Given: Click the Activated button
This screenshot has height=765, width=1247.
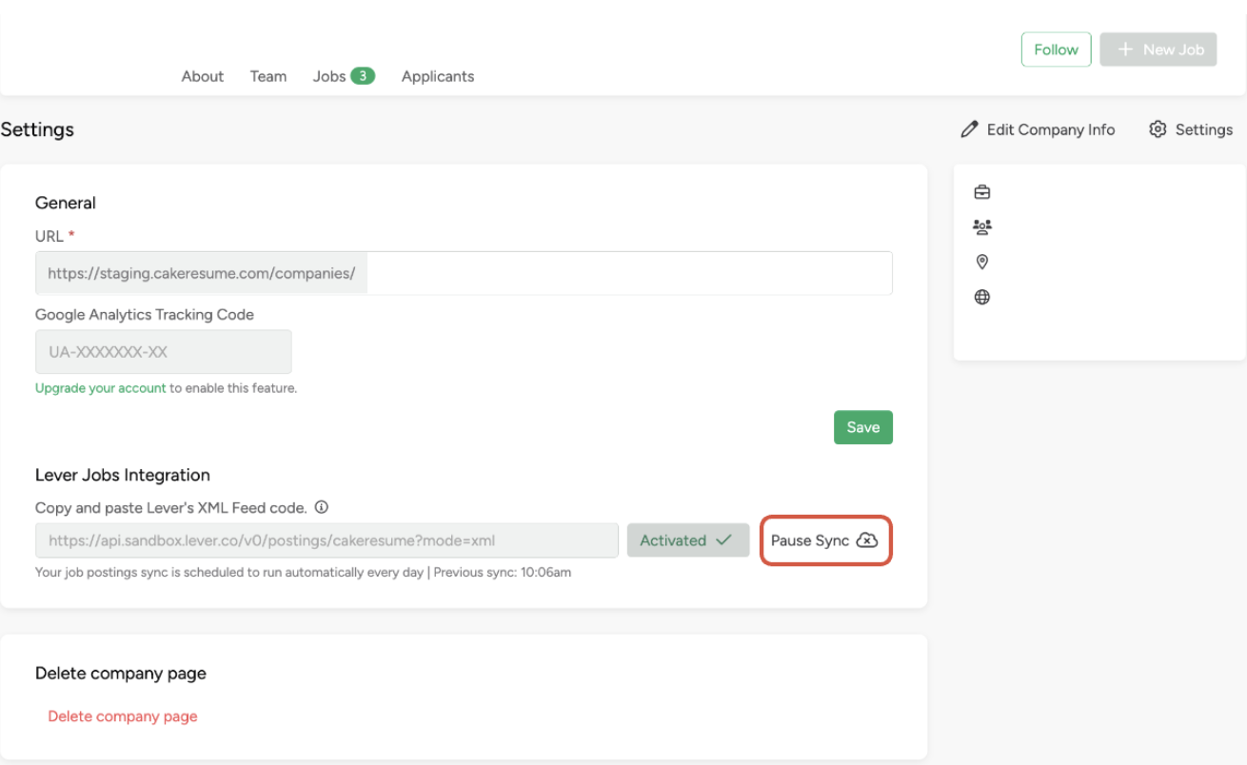Looking at the screenshot, I should click(x=688, y=540).
